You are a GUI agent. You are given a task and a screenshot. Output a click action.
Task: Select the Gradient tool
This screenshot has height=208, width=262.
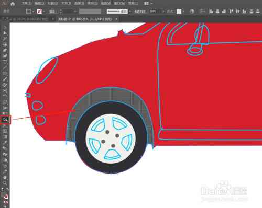tap(5, 137)
